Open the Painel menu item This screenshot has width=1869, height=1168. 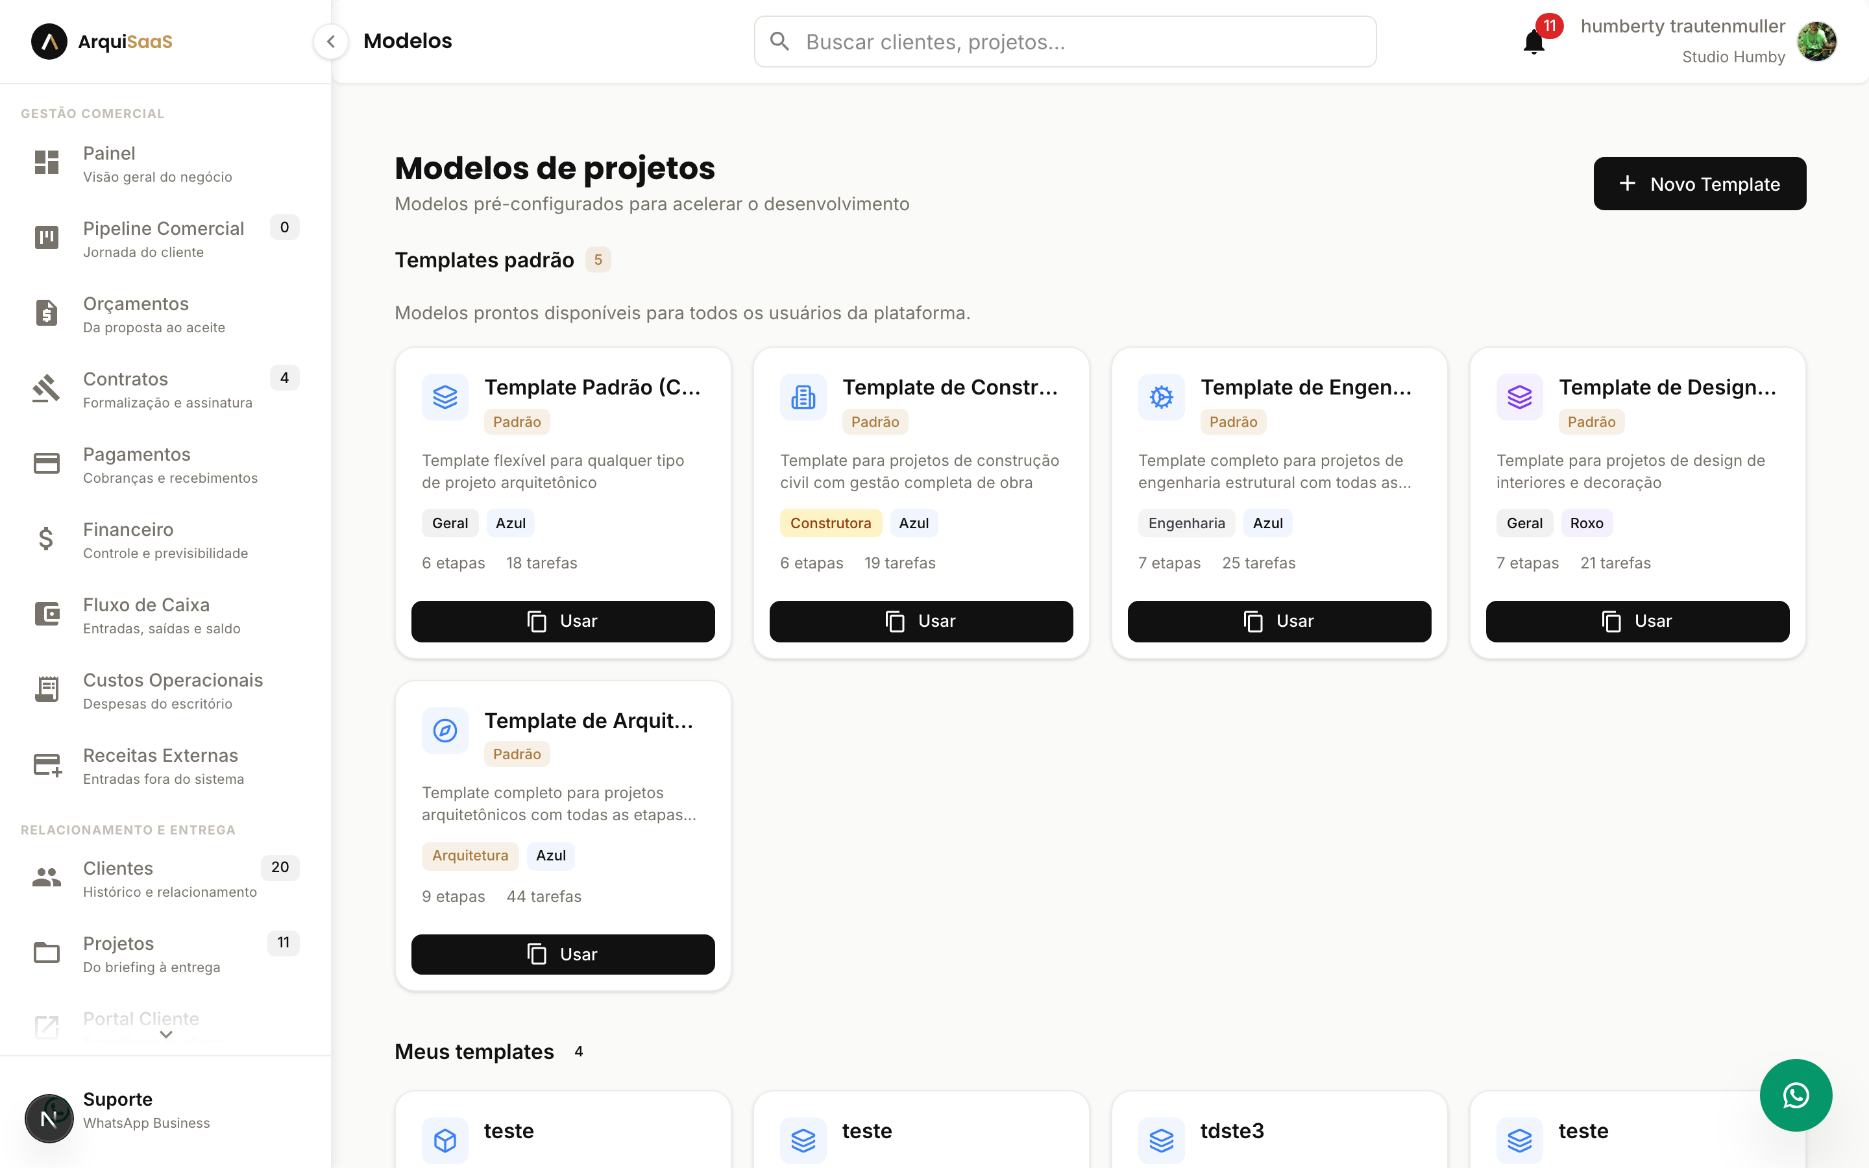[165, 164]
